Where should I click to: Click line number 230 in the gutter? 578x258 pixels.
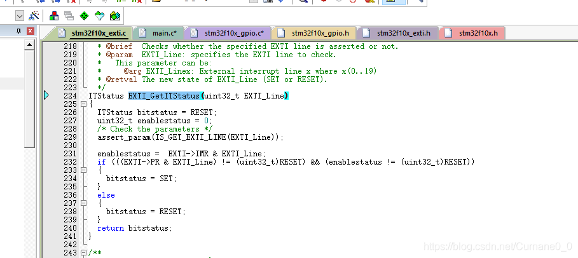pyautogui.click(x=71, y=146)
